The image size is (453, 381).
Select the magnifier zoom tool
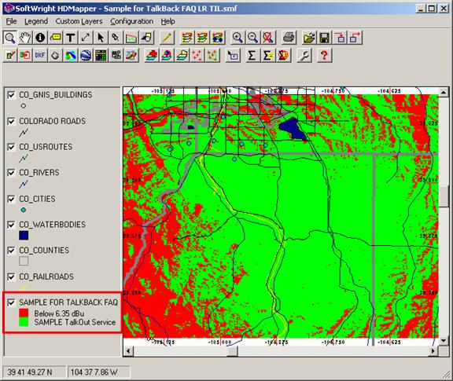tap(9, 38)
